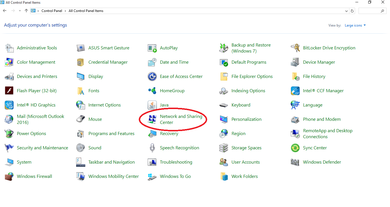The image size is (390, 207).
Task: Open the Mouse link
Action: [x=95, y=119]
